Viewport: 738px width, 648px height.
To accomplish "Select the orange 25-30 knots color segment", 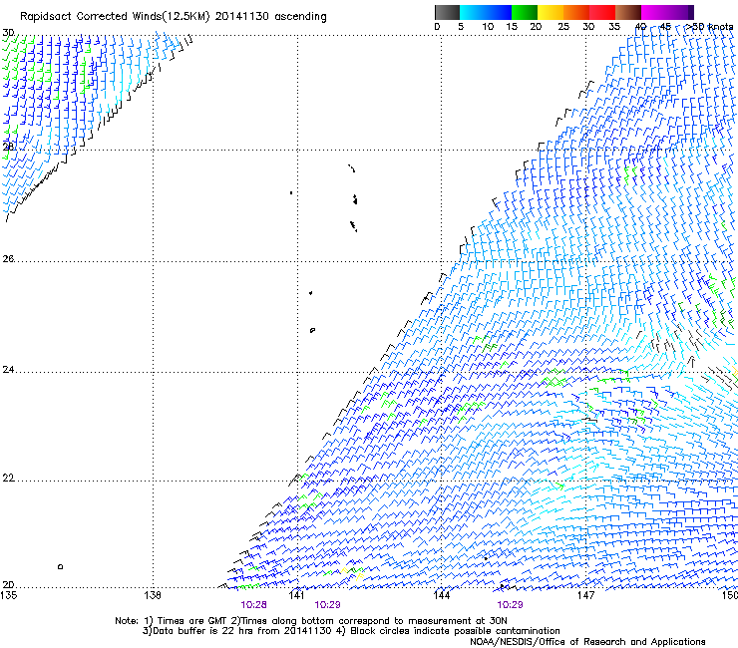I will [576, 12].
